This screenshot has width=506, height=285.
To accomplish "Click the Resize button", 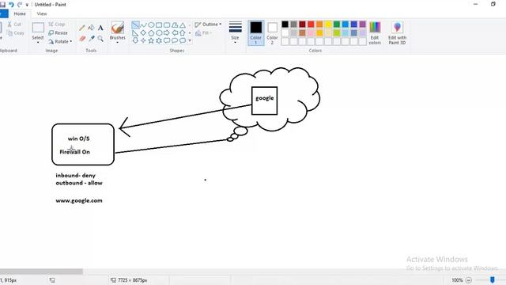I will pyautogui.click(x=58, y=33).
